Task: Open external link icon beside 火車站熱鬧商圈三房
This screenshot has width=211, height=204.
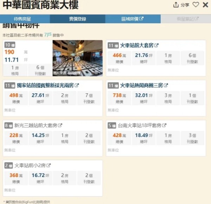Action: (x=166, y=85)
